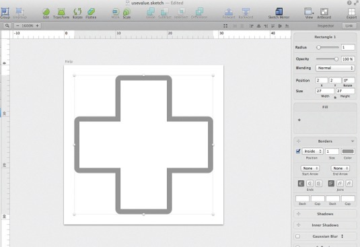360x247 pixels.
Task: Align selection horizontal centers
Action: [259, 26]
